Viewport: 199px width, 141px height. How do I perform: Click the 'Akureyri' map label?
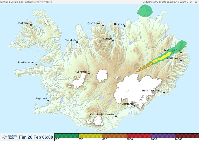[107, 39]
